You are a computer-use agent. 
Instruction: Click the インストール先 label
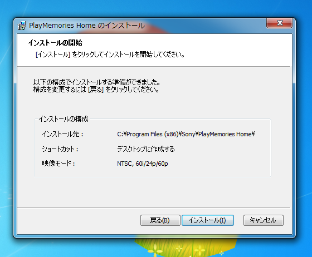click(x=62, y=134)
